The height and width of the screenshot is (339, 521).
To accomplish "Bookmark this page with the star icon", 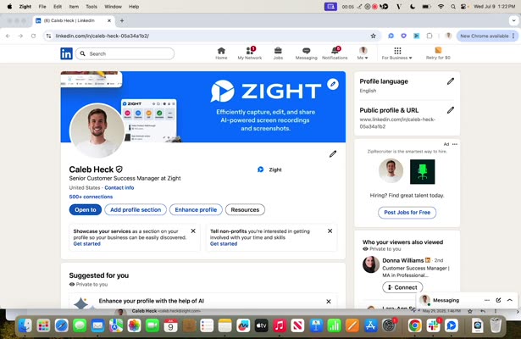I will coord(373,36).
